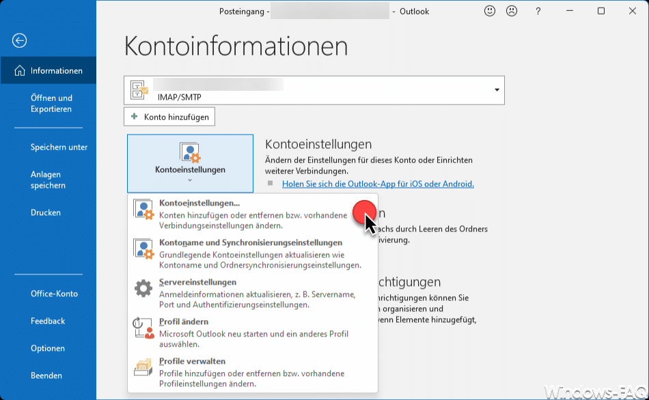Click the green plus icon on Konto hinzufügen
Screen dimensions: 649x400
[134, 117]
